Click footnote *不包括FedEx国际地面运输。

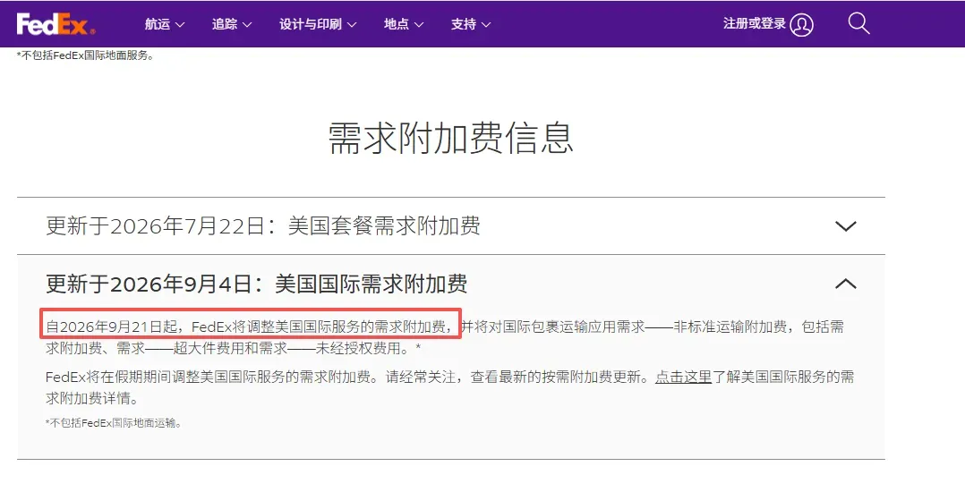coord(114,422)
